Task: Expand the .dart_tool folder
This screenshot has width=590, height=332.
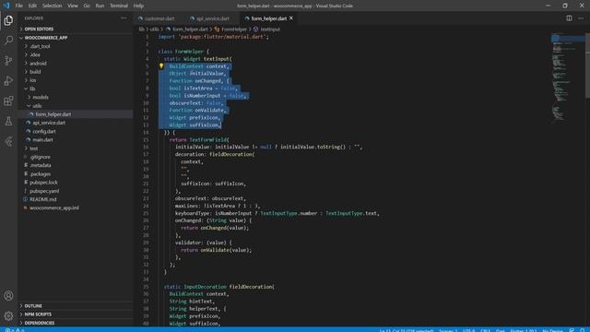Action: [76, 46]
